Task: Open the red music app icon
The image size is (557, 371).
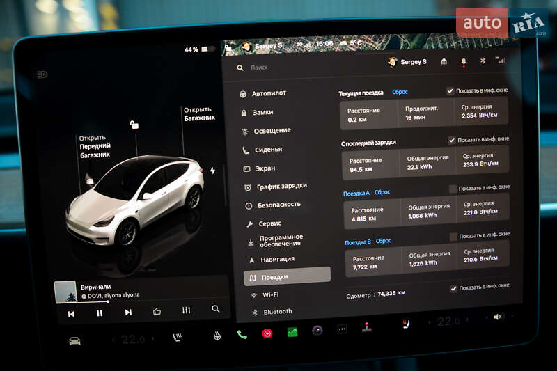Action: coord(267,333)
